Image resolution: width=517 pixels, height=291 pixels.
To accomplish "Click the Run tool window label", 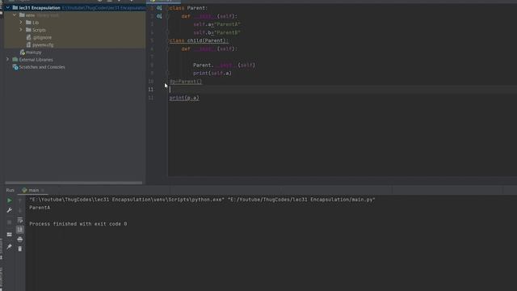I will coord(11,190).
